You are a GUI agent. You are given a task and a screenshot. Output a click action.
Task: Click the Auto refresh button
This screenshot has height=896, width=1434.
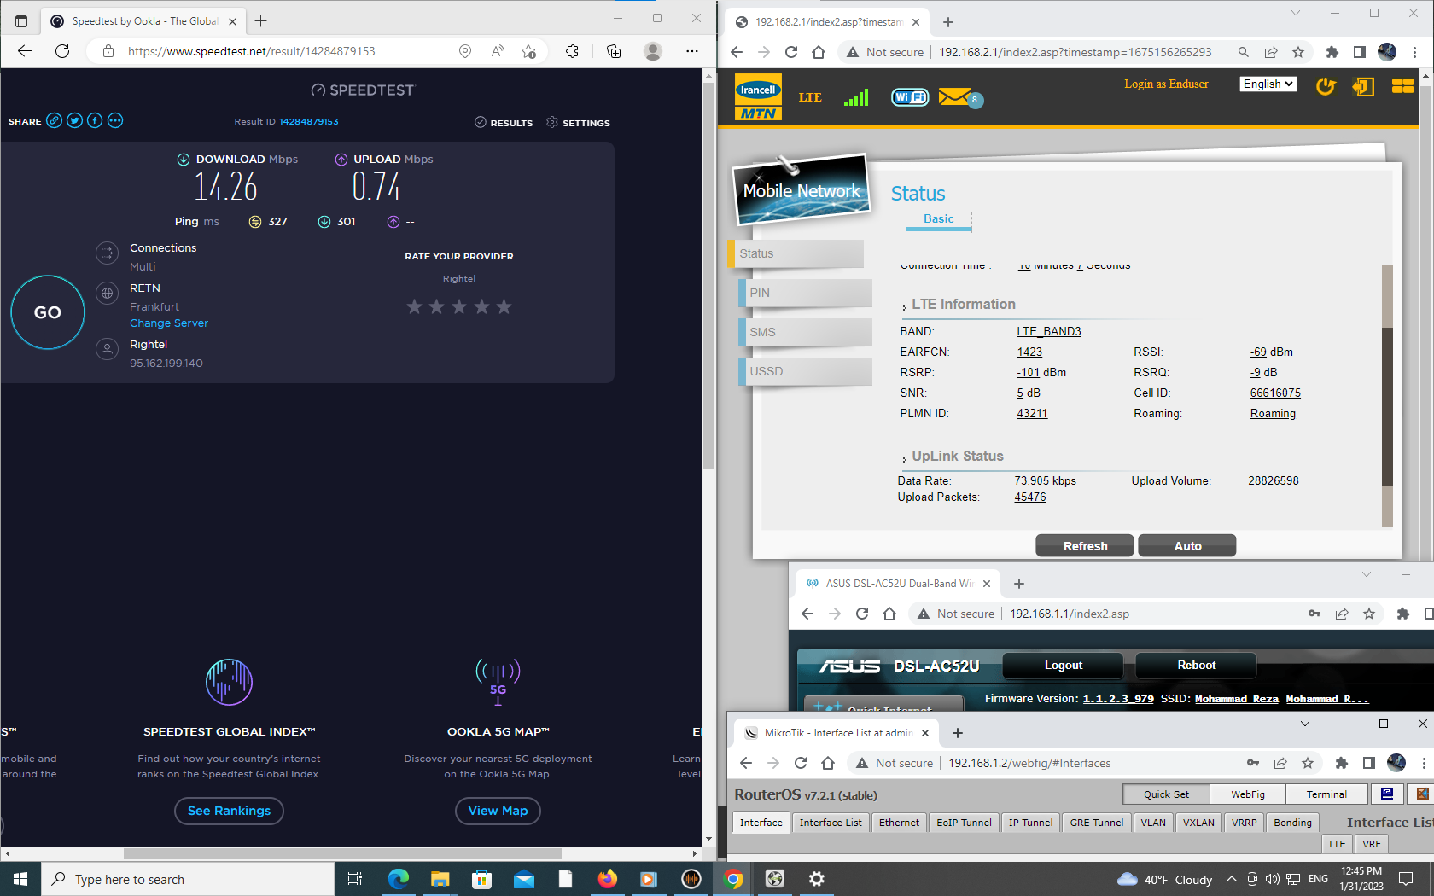1187,546
